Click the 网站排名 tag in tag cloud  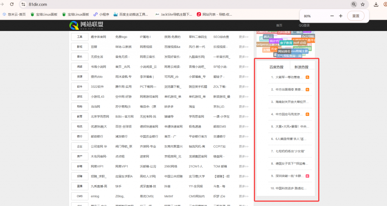(x=284, y=51)
